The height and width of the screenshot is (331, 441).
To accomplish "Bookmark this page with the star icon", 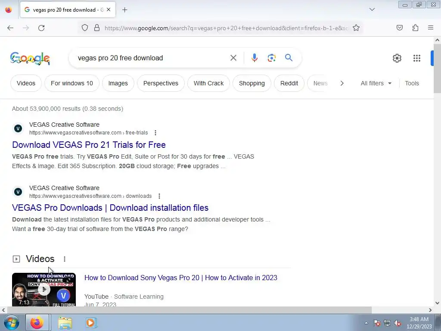I will [x=356, y=28].
